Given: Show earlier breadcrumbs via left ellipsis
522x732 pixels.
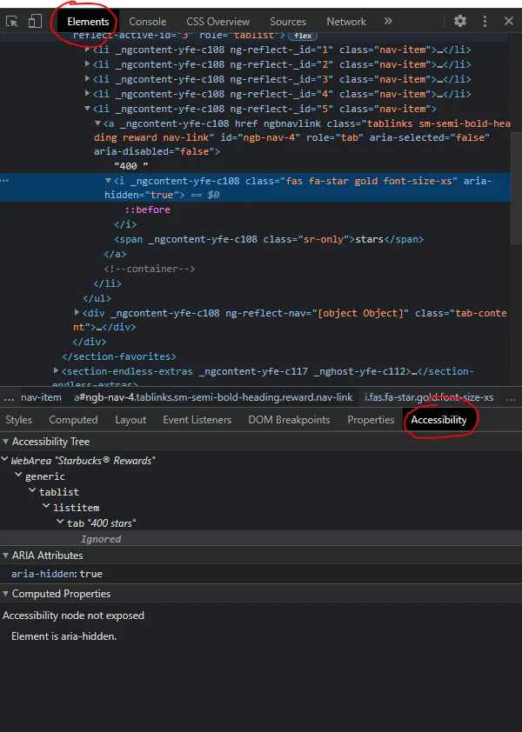Looking at the screenshot, I should click(9, 398).
